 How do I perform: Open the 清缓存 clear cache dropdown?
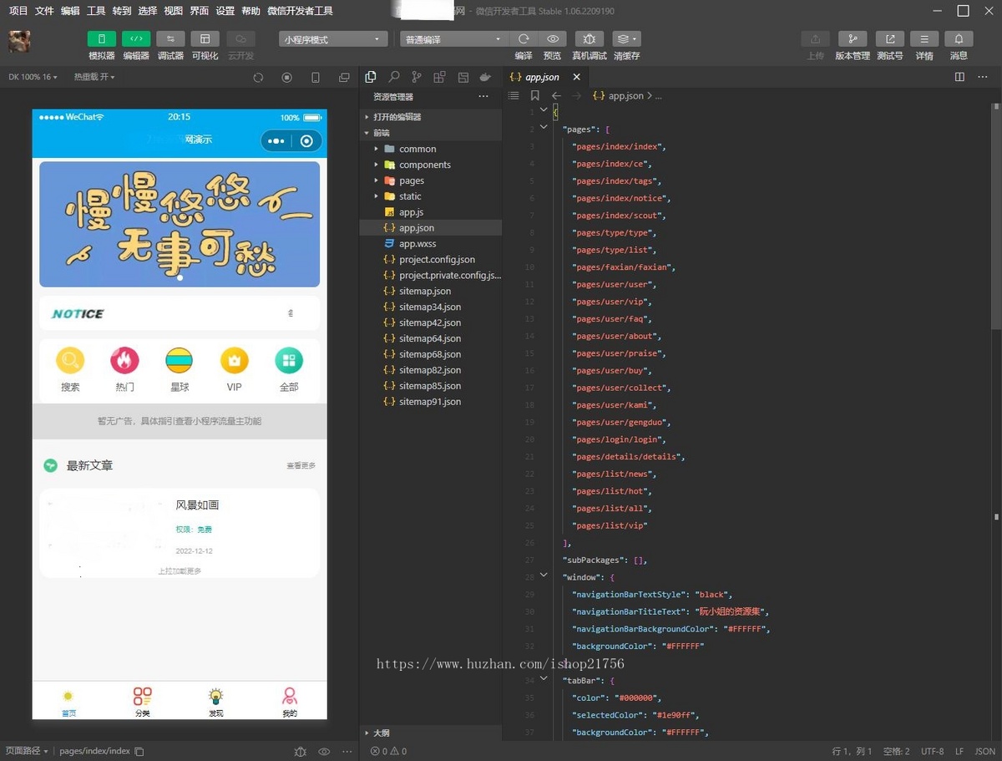[626, 39]
